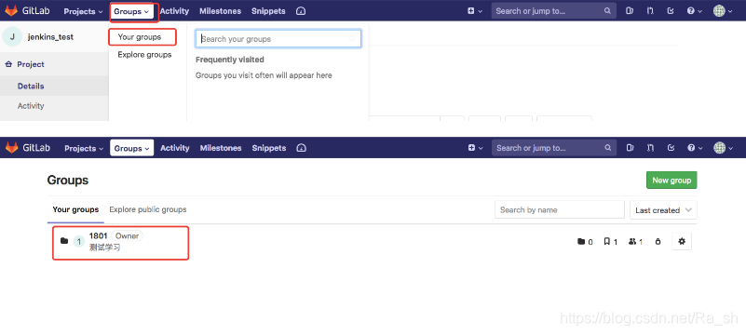Open Activity in Groups page navbar
Viewport: 746px width, 335px height.
174,148
